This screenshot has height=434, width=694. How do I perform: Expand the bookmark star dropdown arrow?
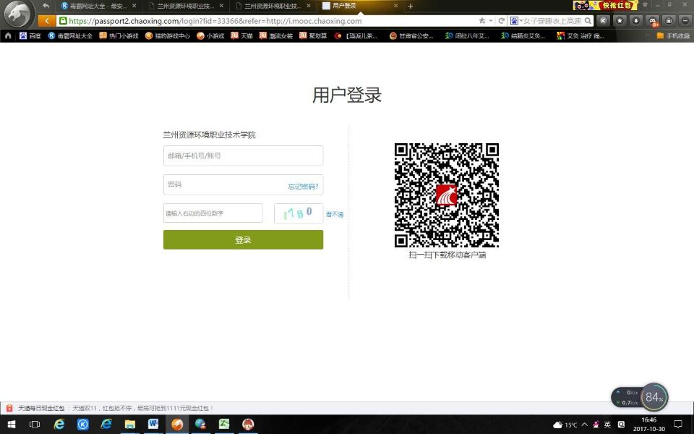click(x=491, y=21)
